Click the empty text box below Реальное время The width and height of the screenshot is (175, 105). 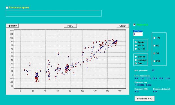(x=53, y=13)
